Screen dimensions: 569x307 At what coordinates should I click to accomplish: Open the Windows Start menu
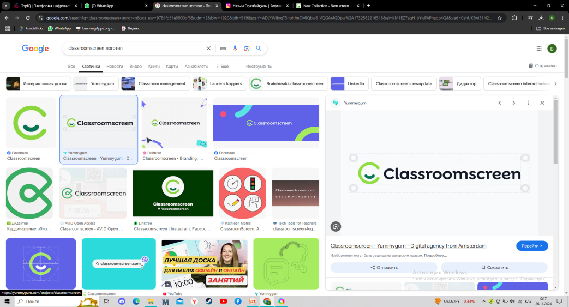pos(7,301)
